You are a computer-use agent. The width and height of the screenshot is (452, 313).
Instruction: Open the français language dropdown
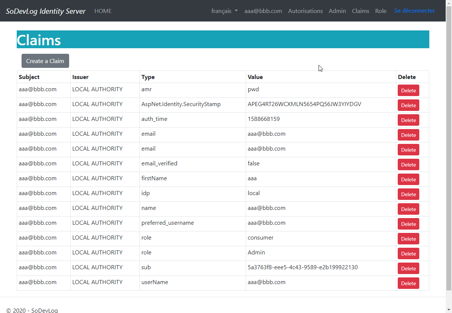222,11
